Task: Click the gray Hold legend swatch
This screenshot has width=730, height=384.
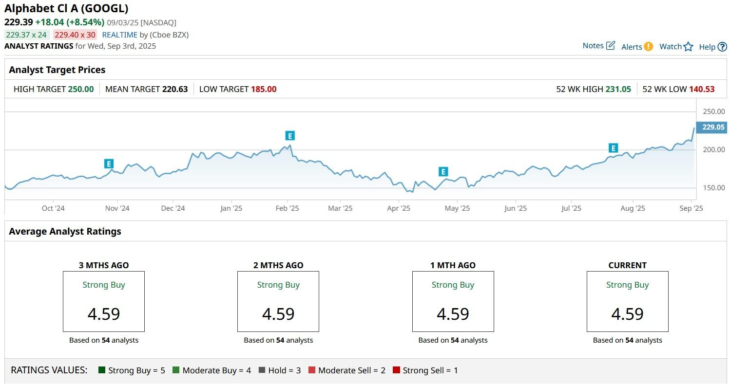Action: [x=262, y=370]
